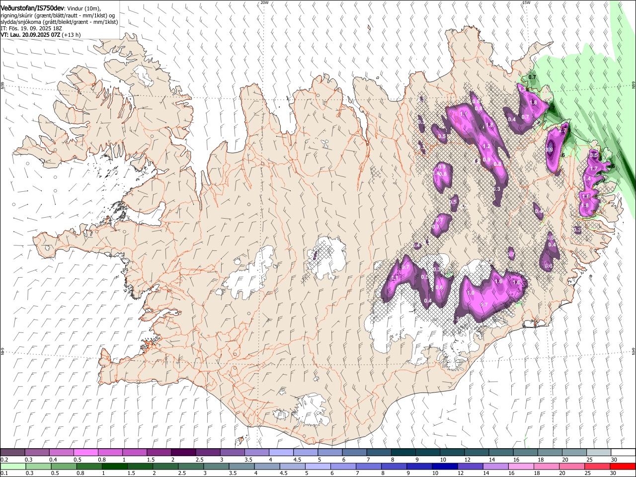Click the '0.2' label in upper legend
636x477 pixels.
point(4,460)
